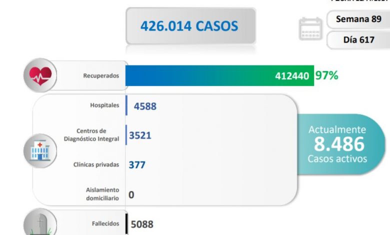Click the Aislamiento domiciliario label
Image resolution: width=390 pixels, height=235 pixels.
coord(101,194)
